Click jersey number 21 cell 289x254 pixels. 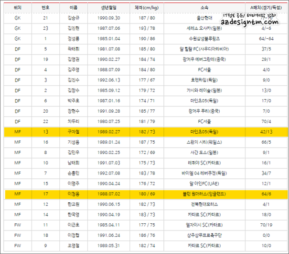pyautogui.click(x=45, y=18)
